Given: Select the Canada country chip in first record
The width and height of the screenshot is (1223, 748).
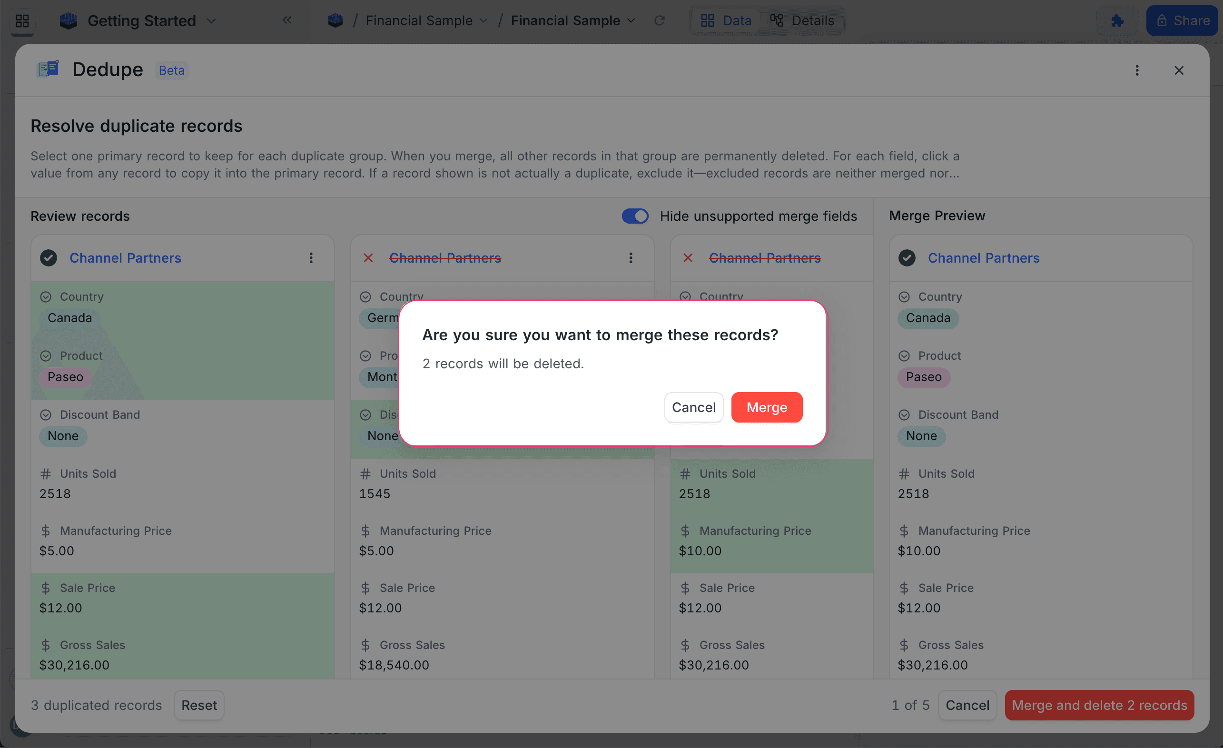Looking at the screenshot, I should point(70,318).
